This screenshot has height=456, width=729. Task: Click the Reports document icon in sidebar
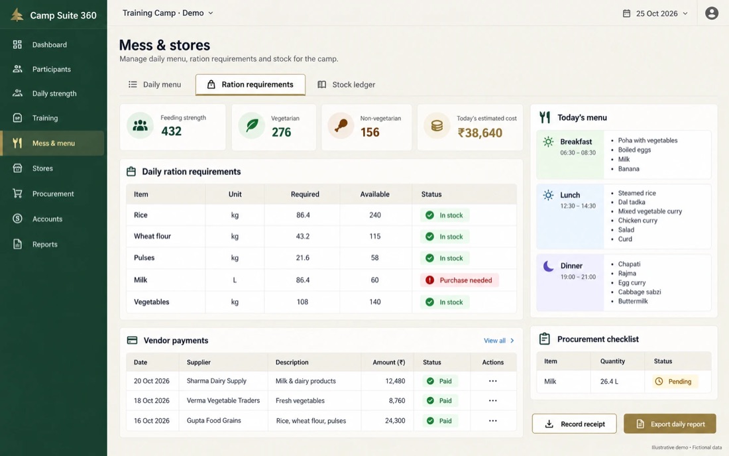(17, 244)
